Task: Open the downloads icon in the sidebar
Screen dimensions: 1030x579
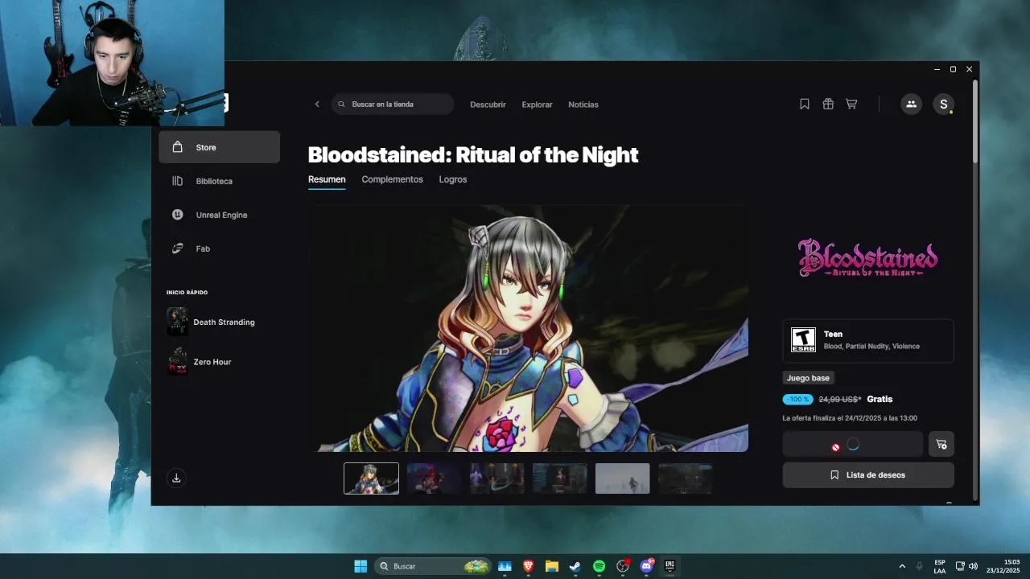Action: 176,478
